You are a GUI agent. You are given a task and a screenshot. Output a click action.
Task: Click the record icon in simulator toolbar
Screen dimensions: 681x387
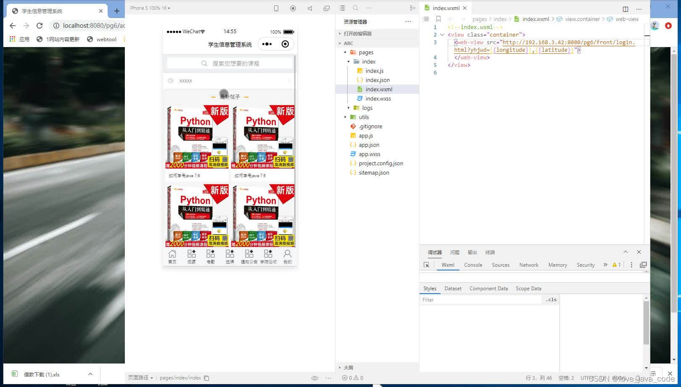[293, 8]
